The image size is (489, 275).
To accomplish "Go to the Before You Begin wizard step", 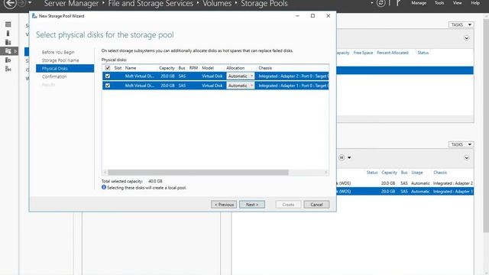I will (58, 52).
